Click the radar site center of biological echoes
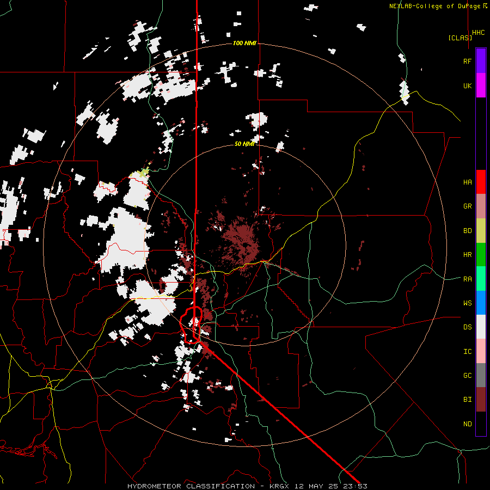The image size is (490, 490). click(x=247, y=246)
